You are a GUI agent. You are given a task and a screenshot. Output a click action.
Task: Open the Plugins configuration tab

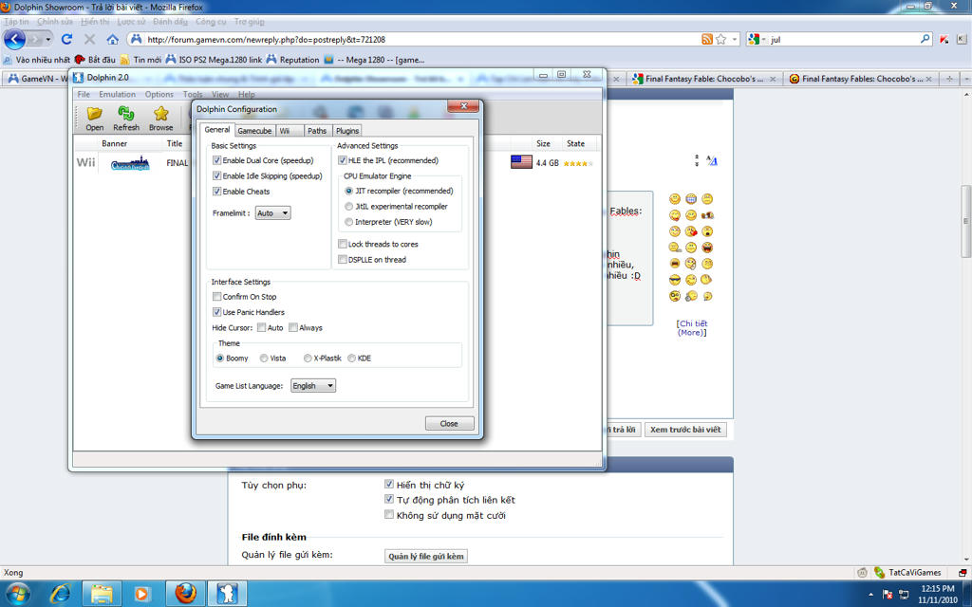pyautogui.click(x=347, y=130)
